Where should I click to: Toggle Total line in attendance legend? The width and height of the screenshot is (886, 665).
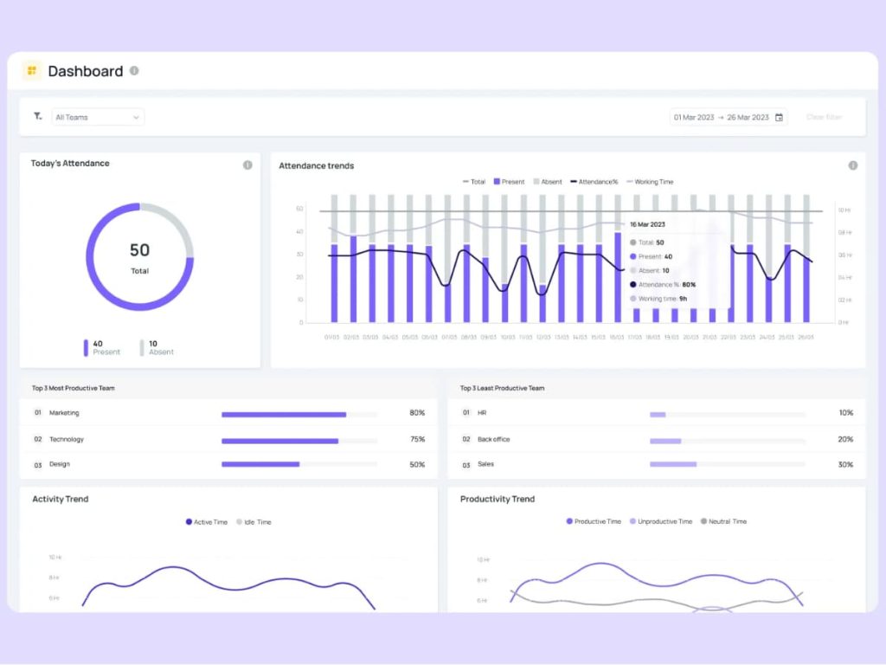tap(474, 182)
